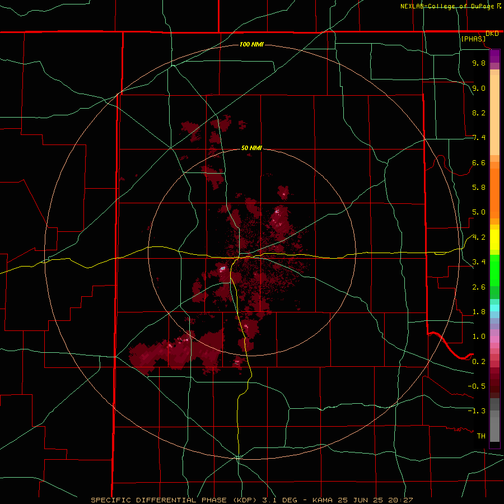Click the 5.0 value on the legend
Image resolution: width=504 pixels, height=504 pixels.
(x=479, y=212)
